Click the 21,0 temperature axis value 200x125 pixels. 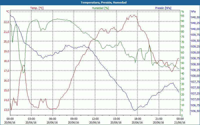coord(6,32)
